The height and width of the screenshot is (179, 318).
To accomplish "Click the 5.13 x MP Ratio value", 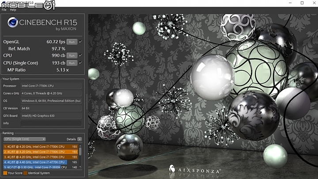I will coord(62,70).
